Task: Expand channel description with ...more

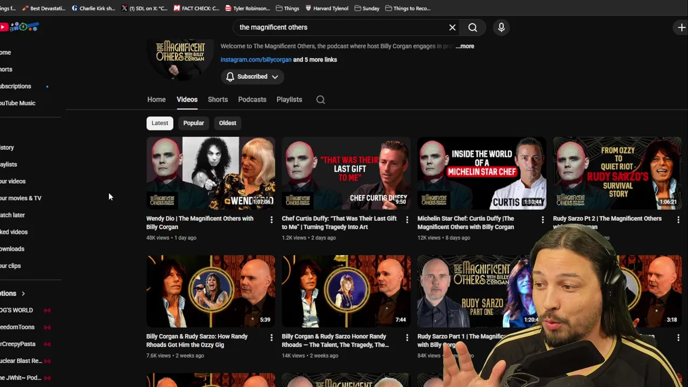Action: coord(465,46)
